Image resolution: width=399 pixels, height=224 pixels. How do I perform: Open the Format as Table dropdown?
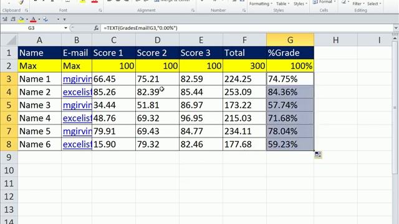click(x=282, y=4)
